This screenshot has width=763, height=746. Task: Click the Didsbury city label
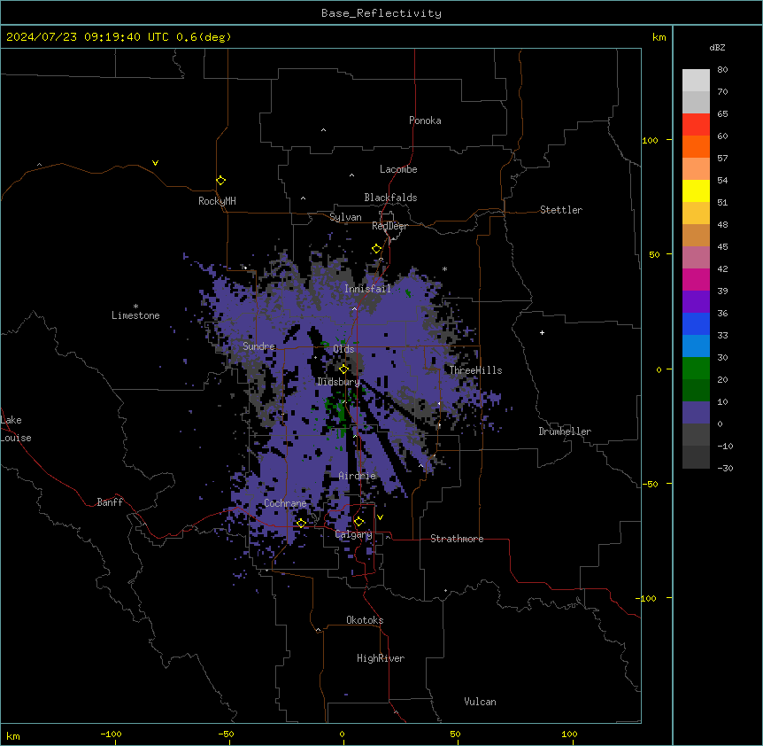338,382
